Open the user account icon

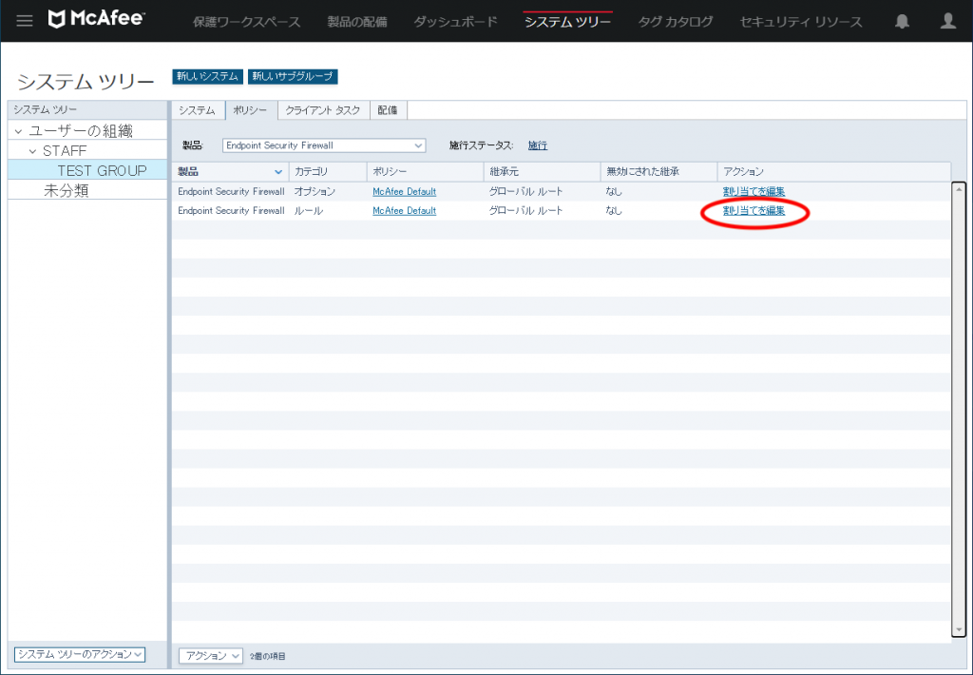tap(947, 21)
